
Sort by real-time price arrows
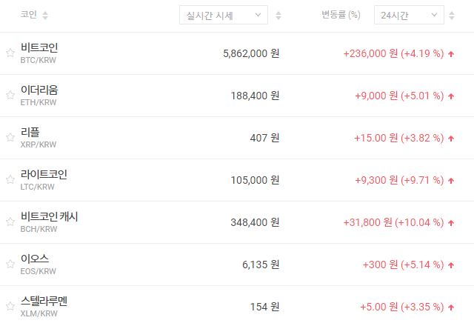pyautogui.click(x=278, y=16)
